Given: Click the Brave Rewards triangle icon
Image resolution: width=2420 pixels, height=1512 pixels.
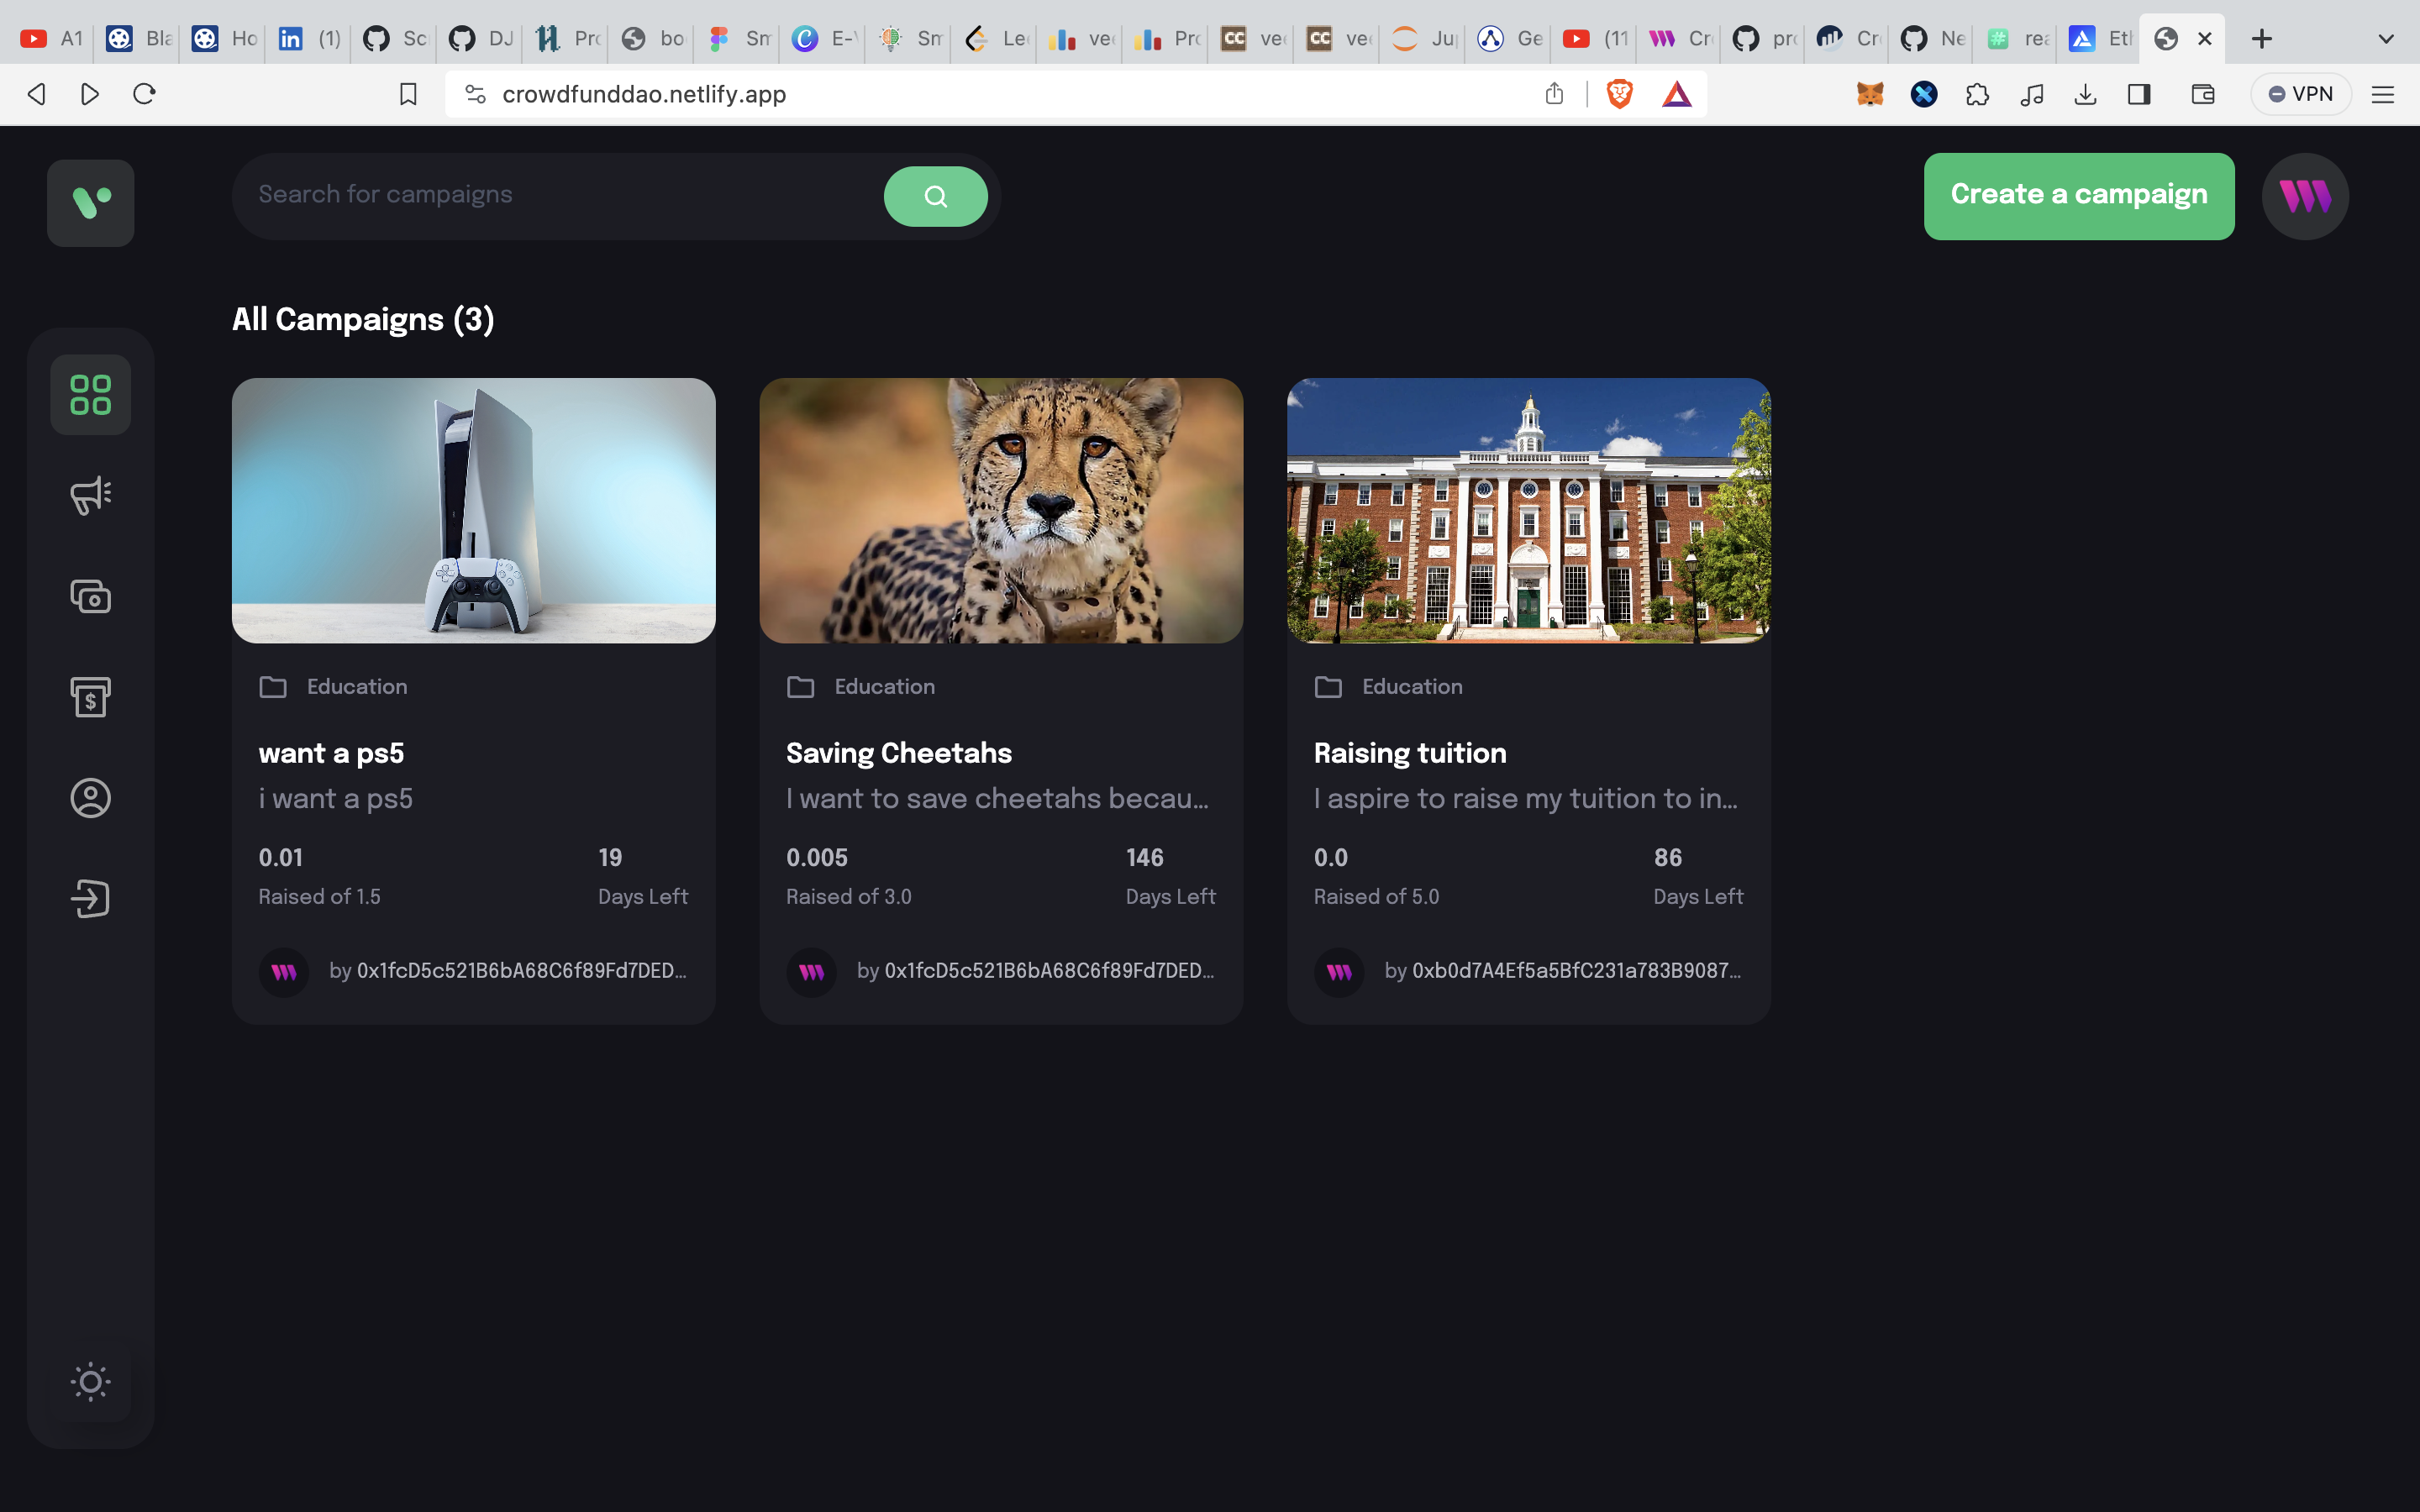Looking at the screenshot, I should point(1678,93).
